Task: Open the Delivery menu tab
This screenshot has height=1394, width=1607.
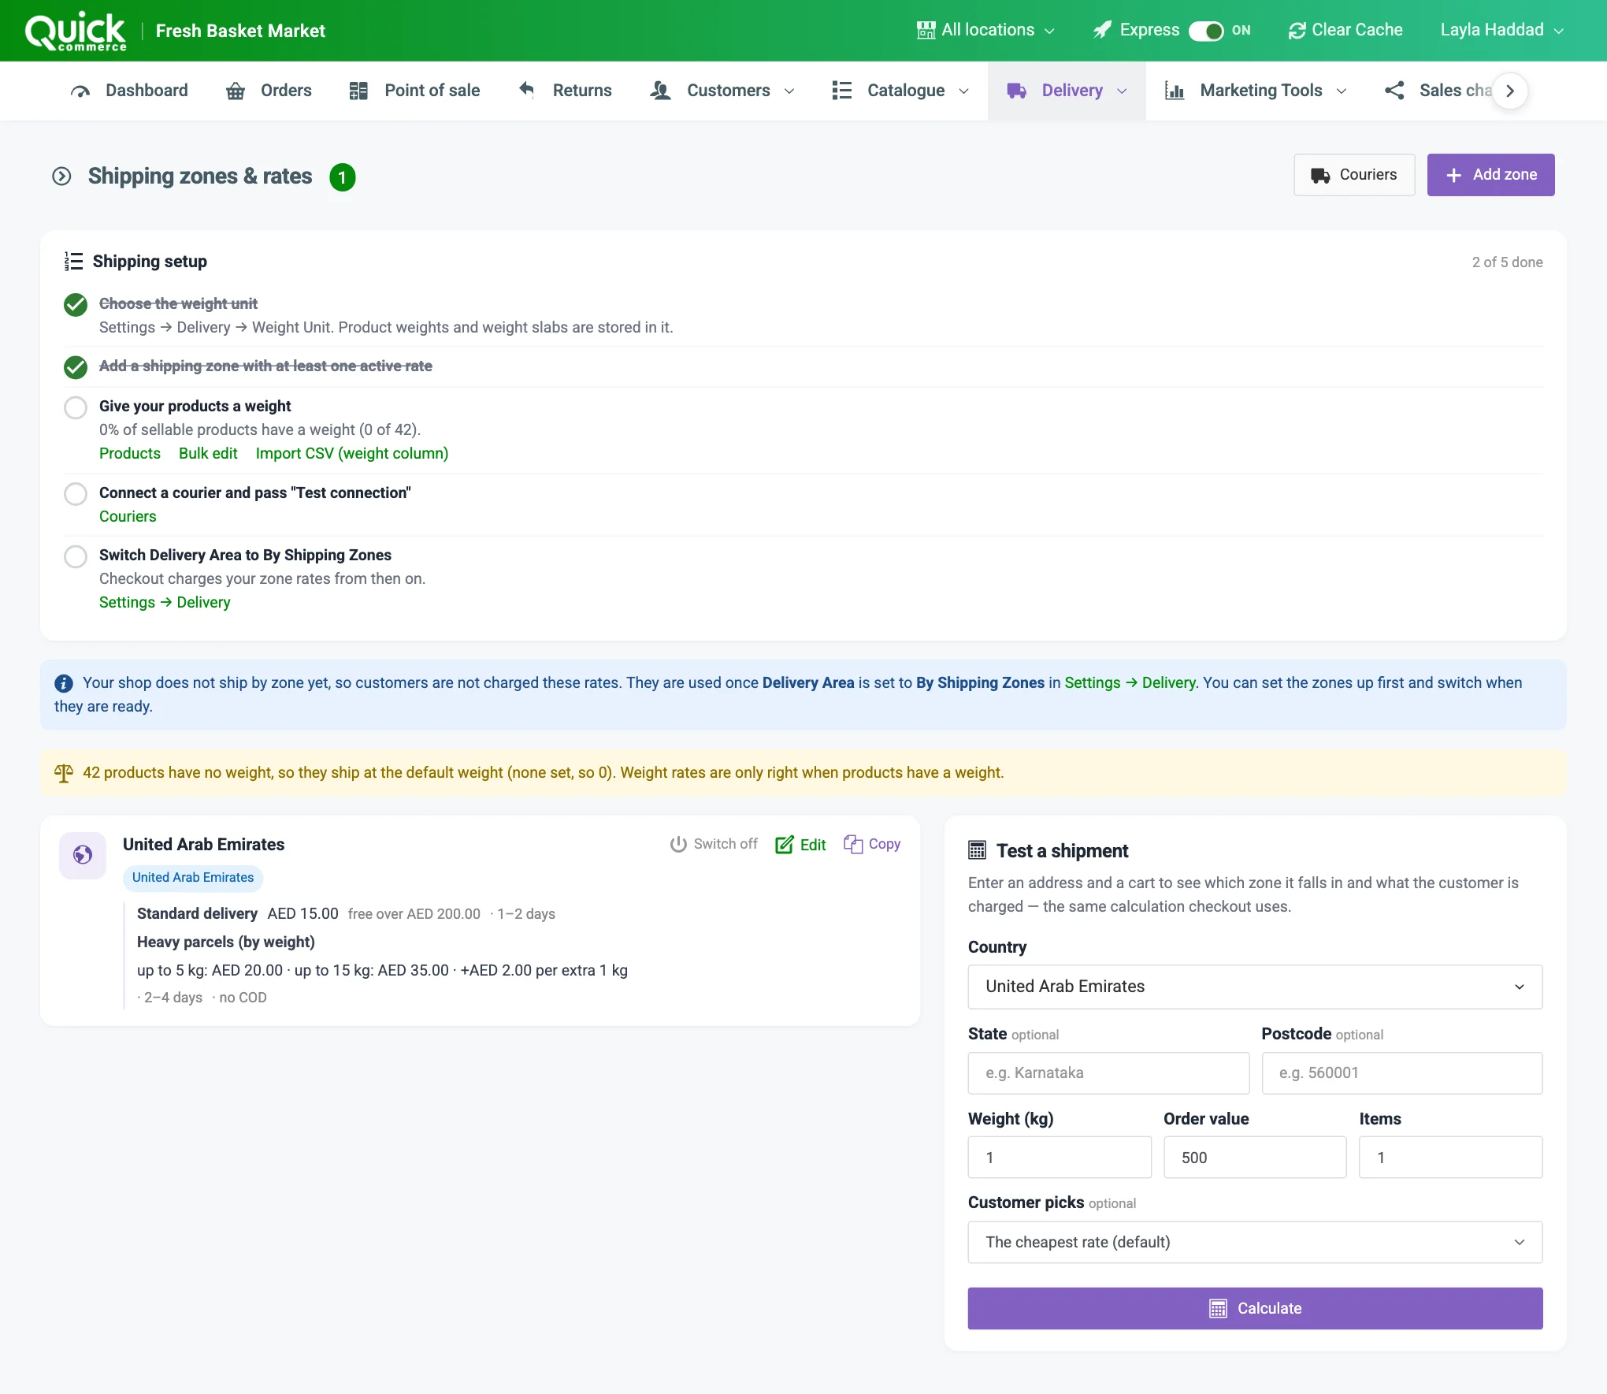Action: click(1067, 91)
